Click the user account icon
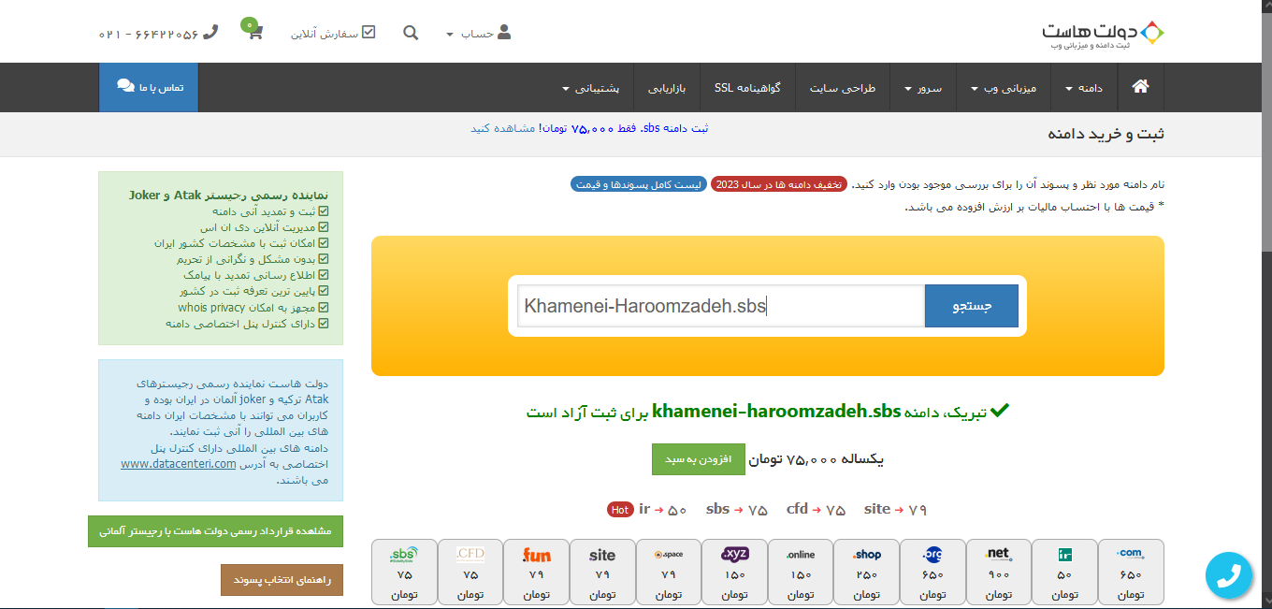Image resolution: width=1272 pixels, height=609 pixels. (x=504, y=33)
